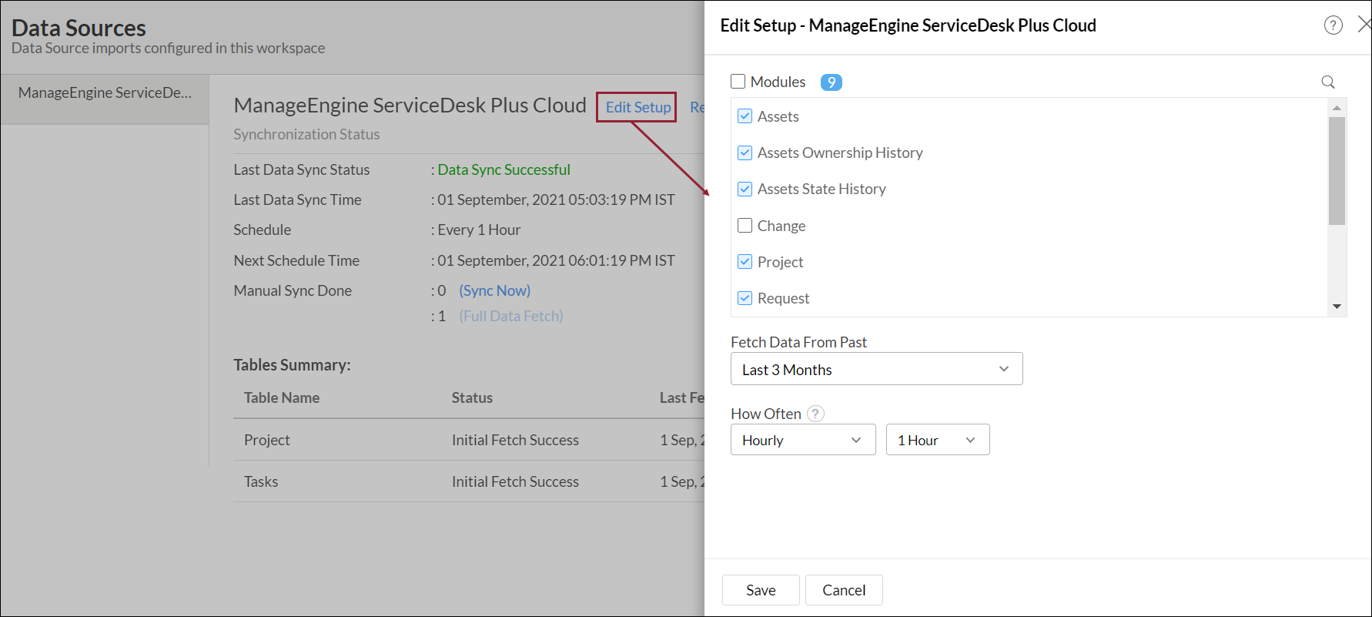This screenshot has width=1372, height=617.
Task: Open the Fetch Data From Past dropdown
Action: coord(876,369)
